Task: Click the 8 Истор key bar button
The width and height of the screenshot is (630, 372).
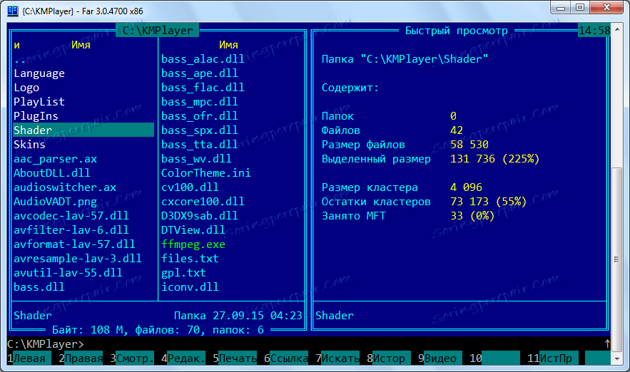Action: (389, 358)
